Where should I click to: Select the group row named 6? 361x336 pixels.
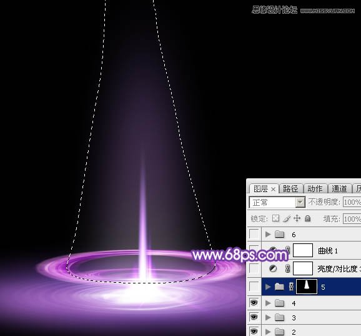311,234
